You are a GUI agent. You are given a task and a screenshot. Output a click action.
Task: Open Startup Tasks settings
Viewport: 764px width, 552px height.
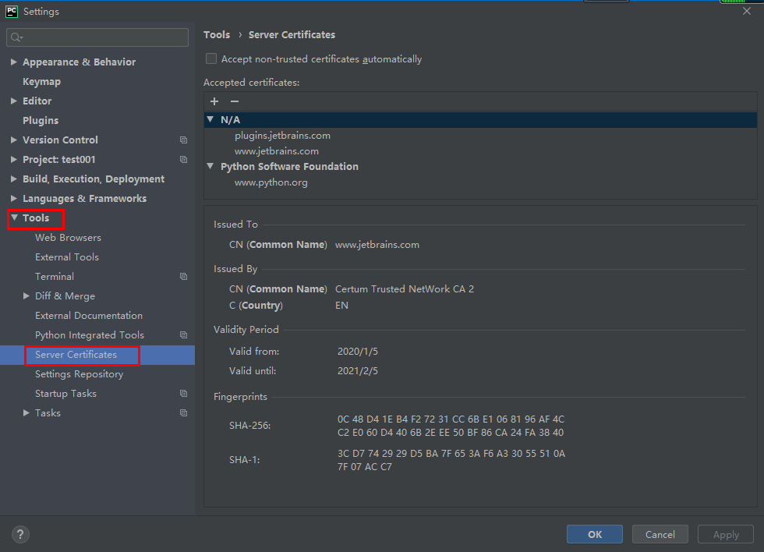(65, 394)
